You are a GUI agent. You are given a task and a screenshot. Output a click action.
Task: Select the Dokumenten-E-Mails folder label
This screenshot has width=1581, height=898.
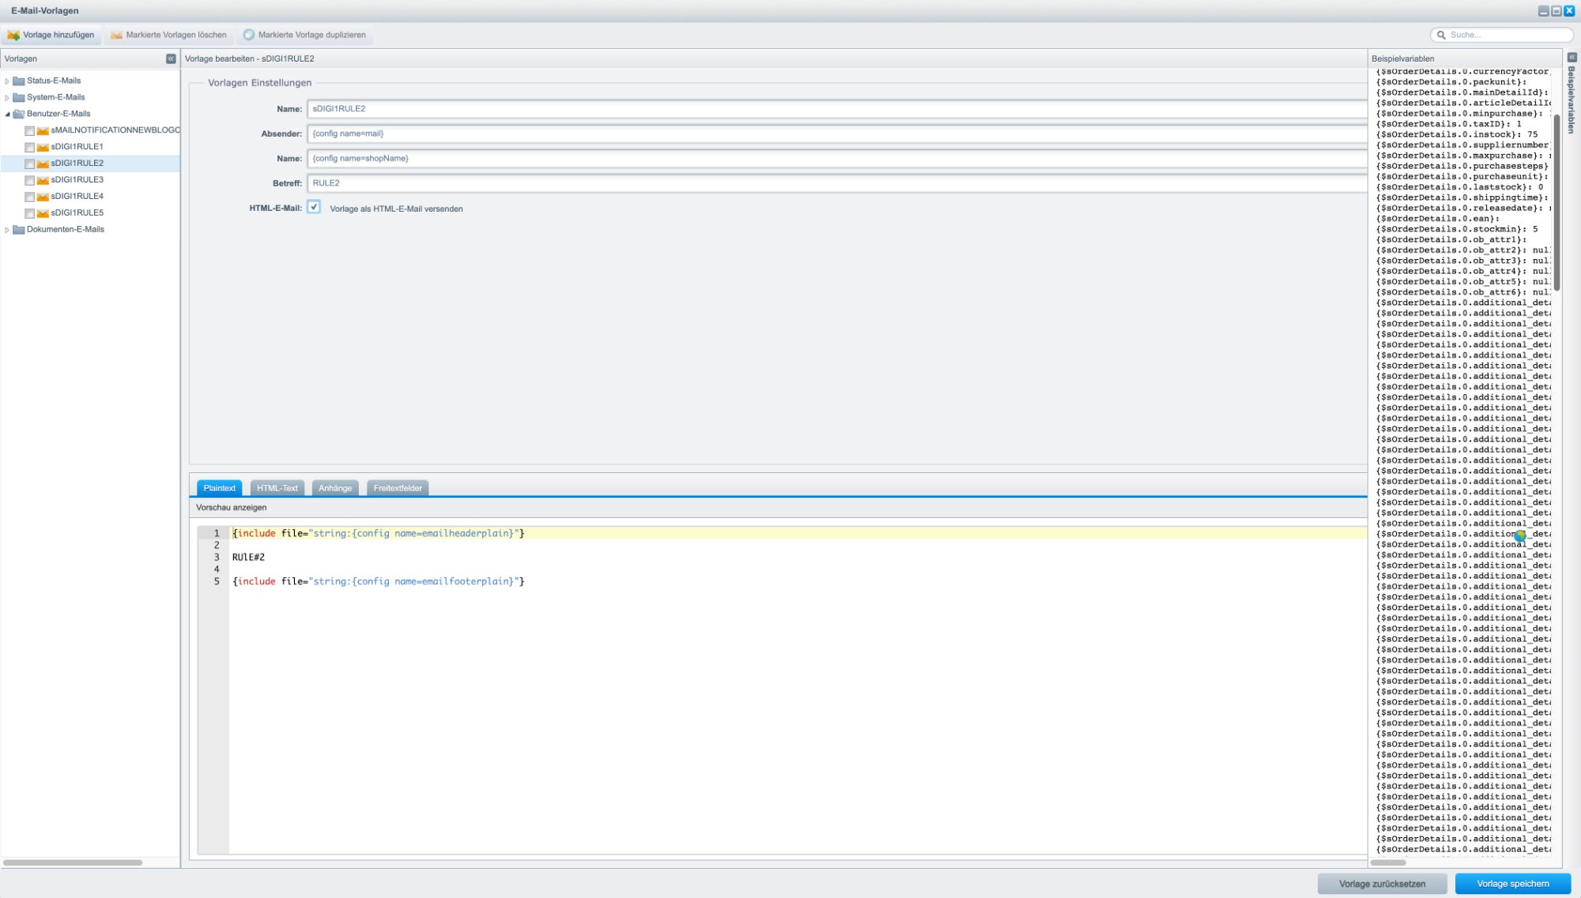tap(66, 230)
